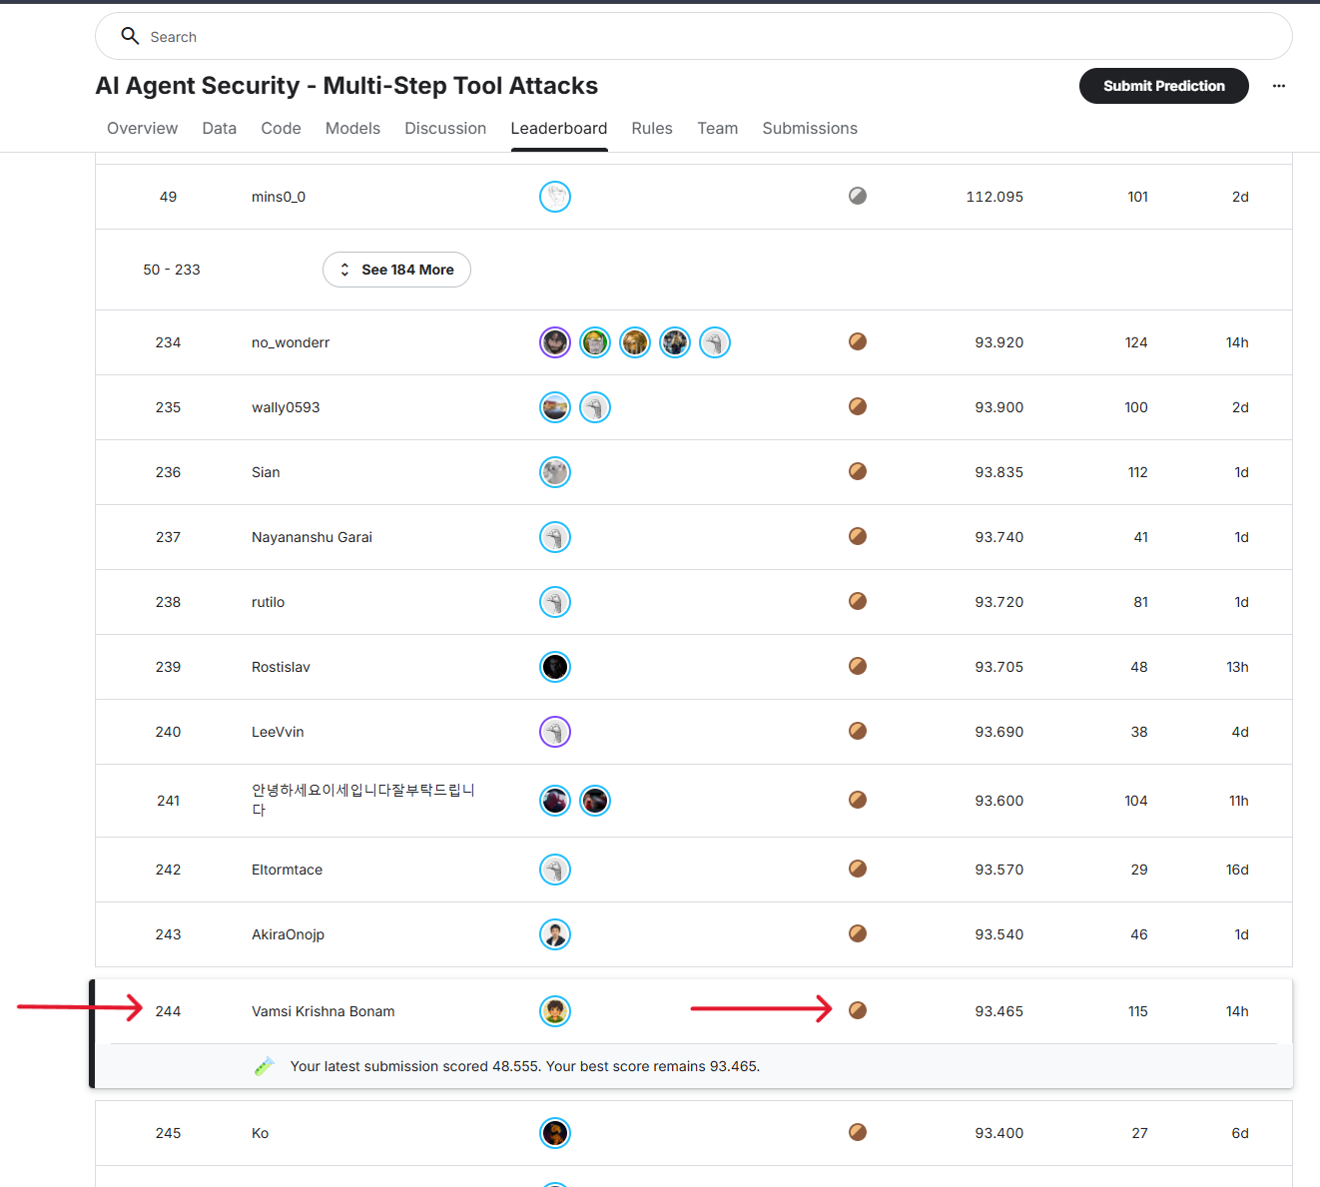Viewport: 1320px width, 1187px height.
Task: Click bronze medal in Rostislav row
Action: pyautogui.click(x=858, y=666)
